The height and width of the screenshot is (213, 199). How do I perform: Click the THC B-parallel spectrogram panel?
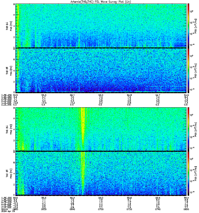(x=101, y=173)
